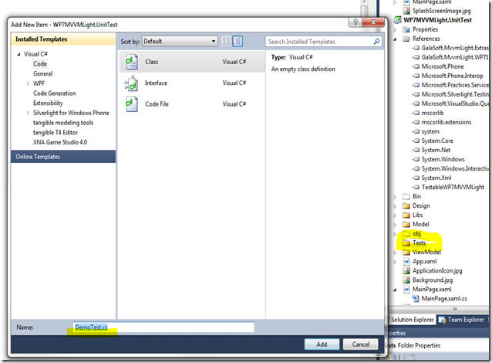Expand the Model folder node

(395, 225)
